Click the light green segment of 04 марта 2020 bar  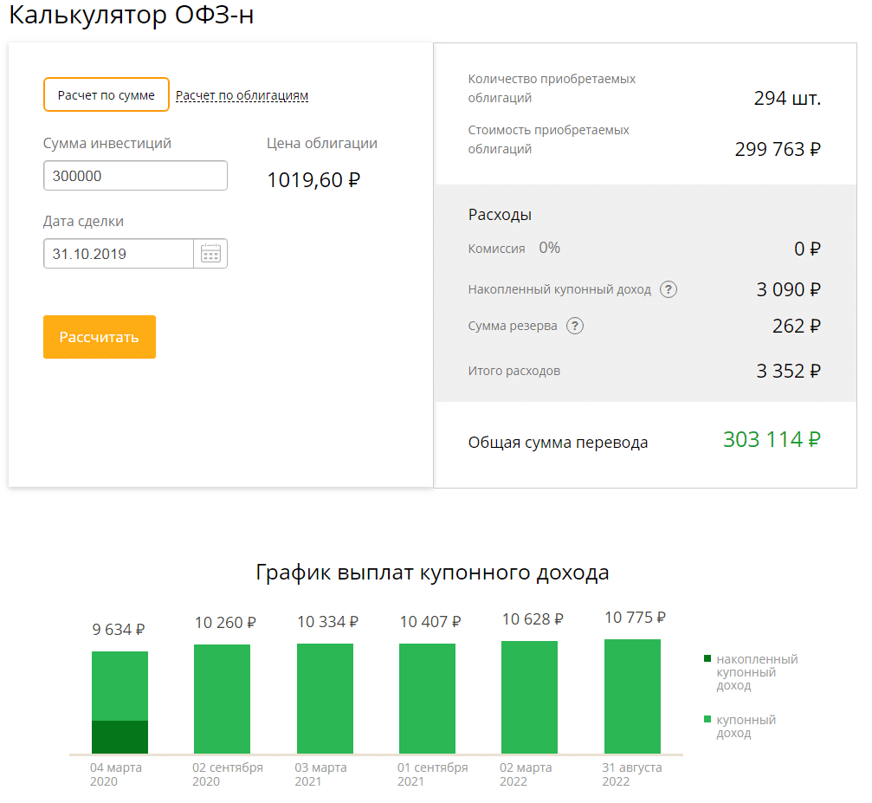click(x=119, y=685)
